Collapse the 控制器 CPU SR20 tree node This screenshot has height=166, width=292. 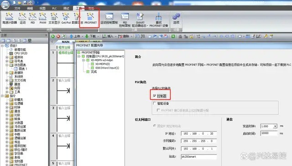(79, 56)
